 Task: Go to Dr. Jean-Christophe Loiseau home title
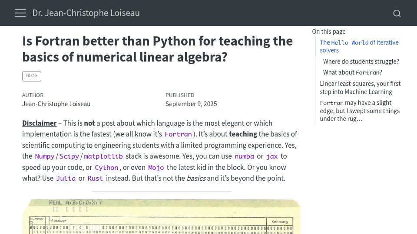[x=86, y=13]
